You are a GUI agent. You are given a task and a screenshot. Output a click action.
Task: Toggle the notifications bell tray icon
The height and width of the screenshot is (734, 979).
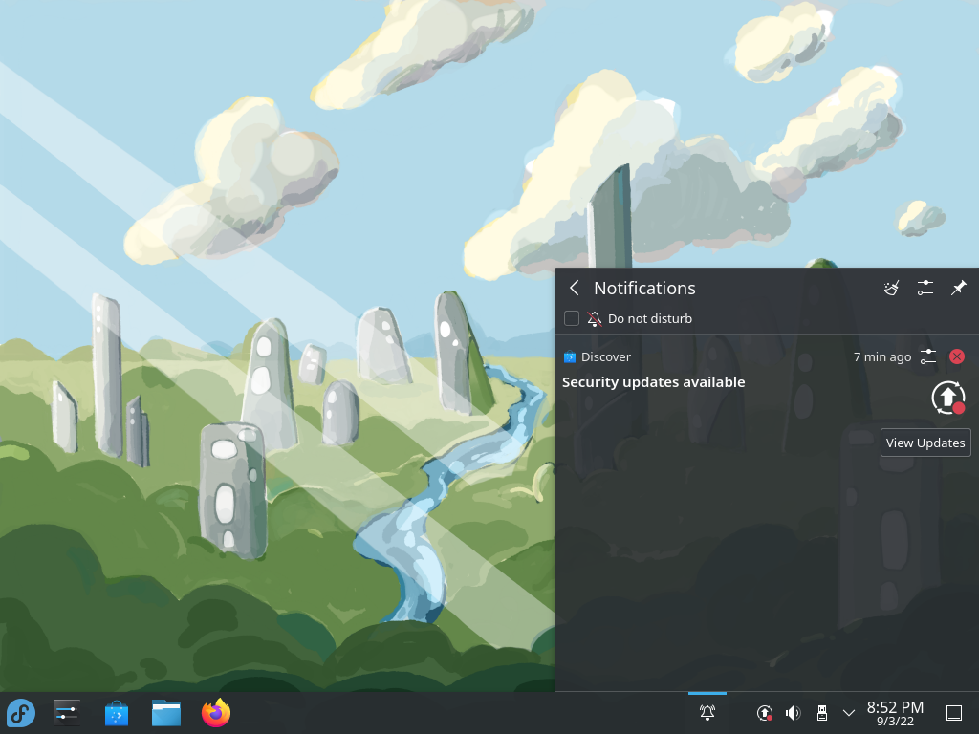(x=707, y=713)
